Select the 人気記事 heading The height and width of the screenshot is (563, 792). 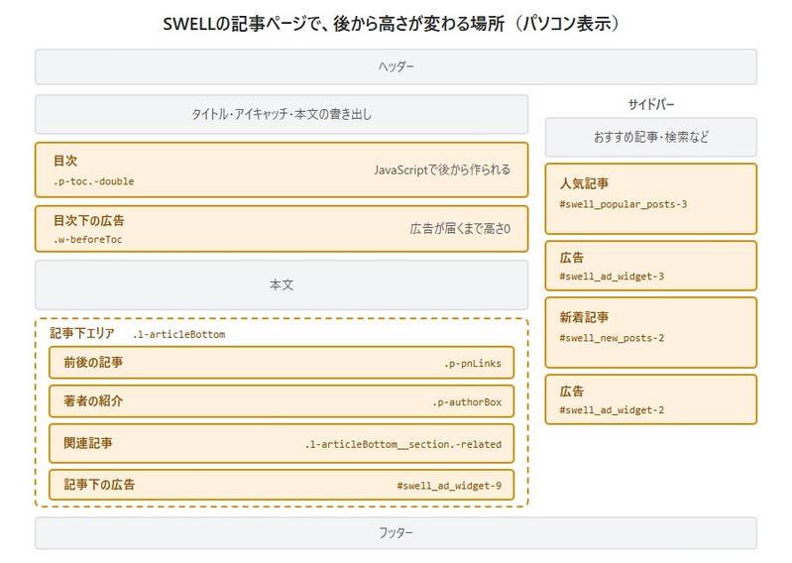(x=584, y=183)
